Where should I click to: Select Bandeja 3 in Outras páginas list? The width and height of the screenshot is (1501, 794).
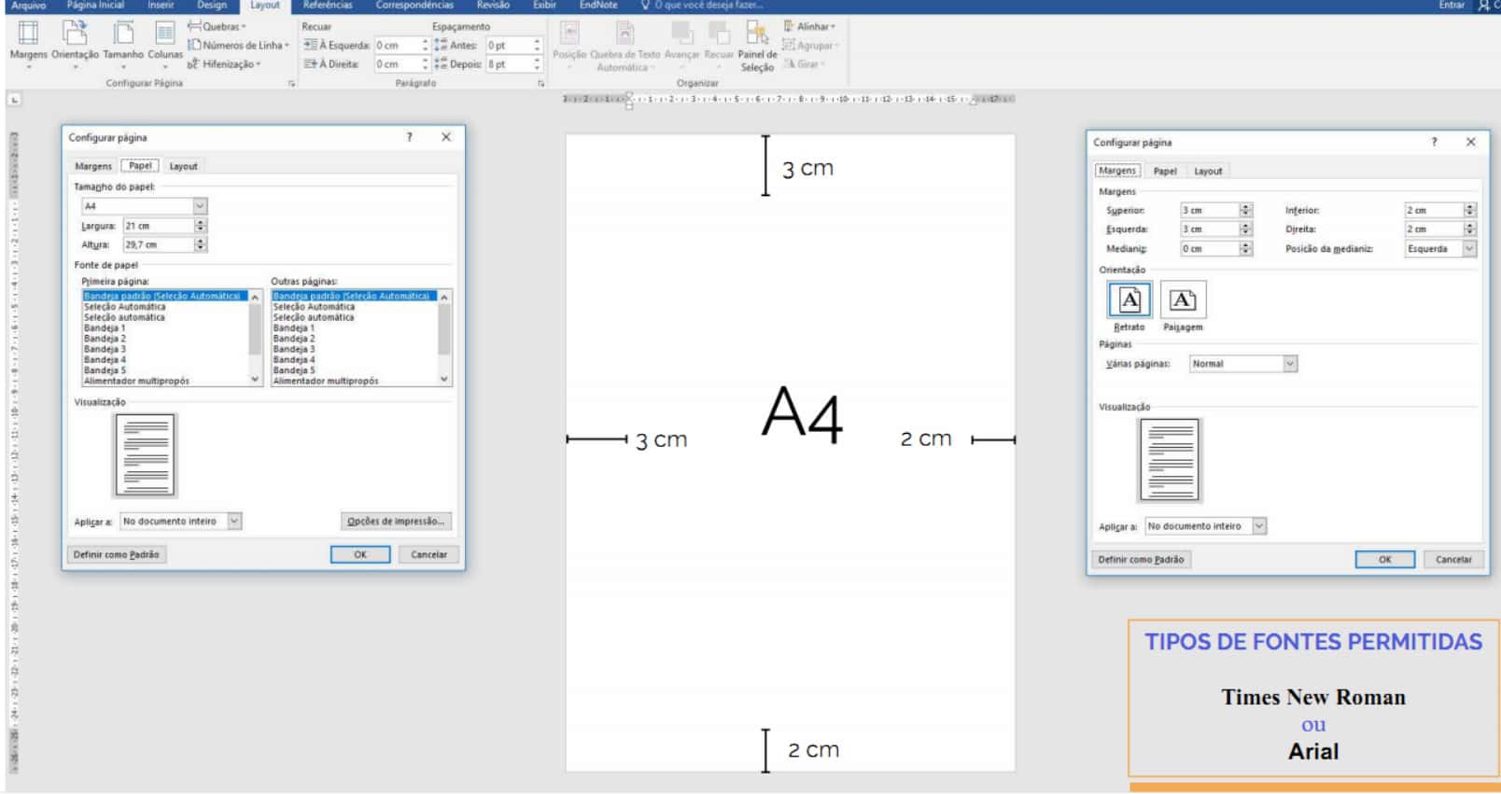point(294,349)
